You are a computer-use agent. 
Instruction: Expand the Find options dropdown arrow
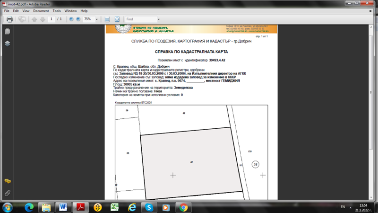tap(159, 19)
